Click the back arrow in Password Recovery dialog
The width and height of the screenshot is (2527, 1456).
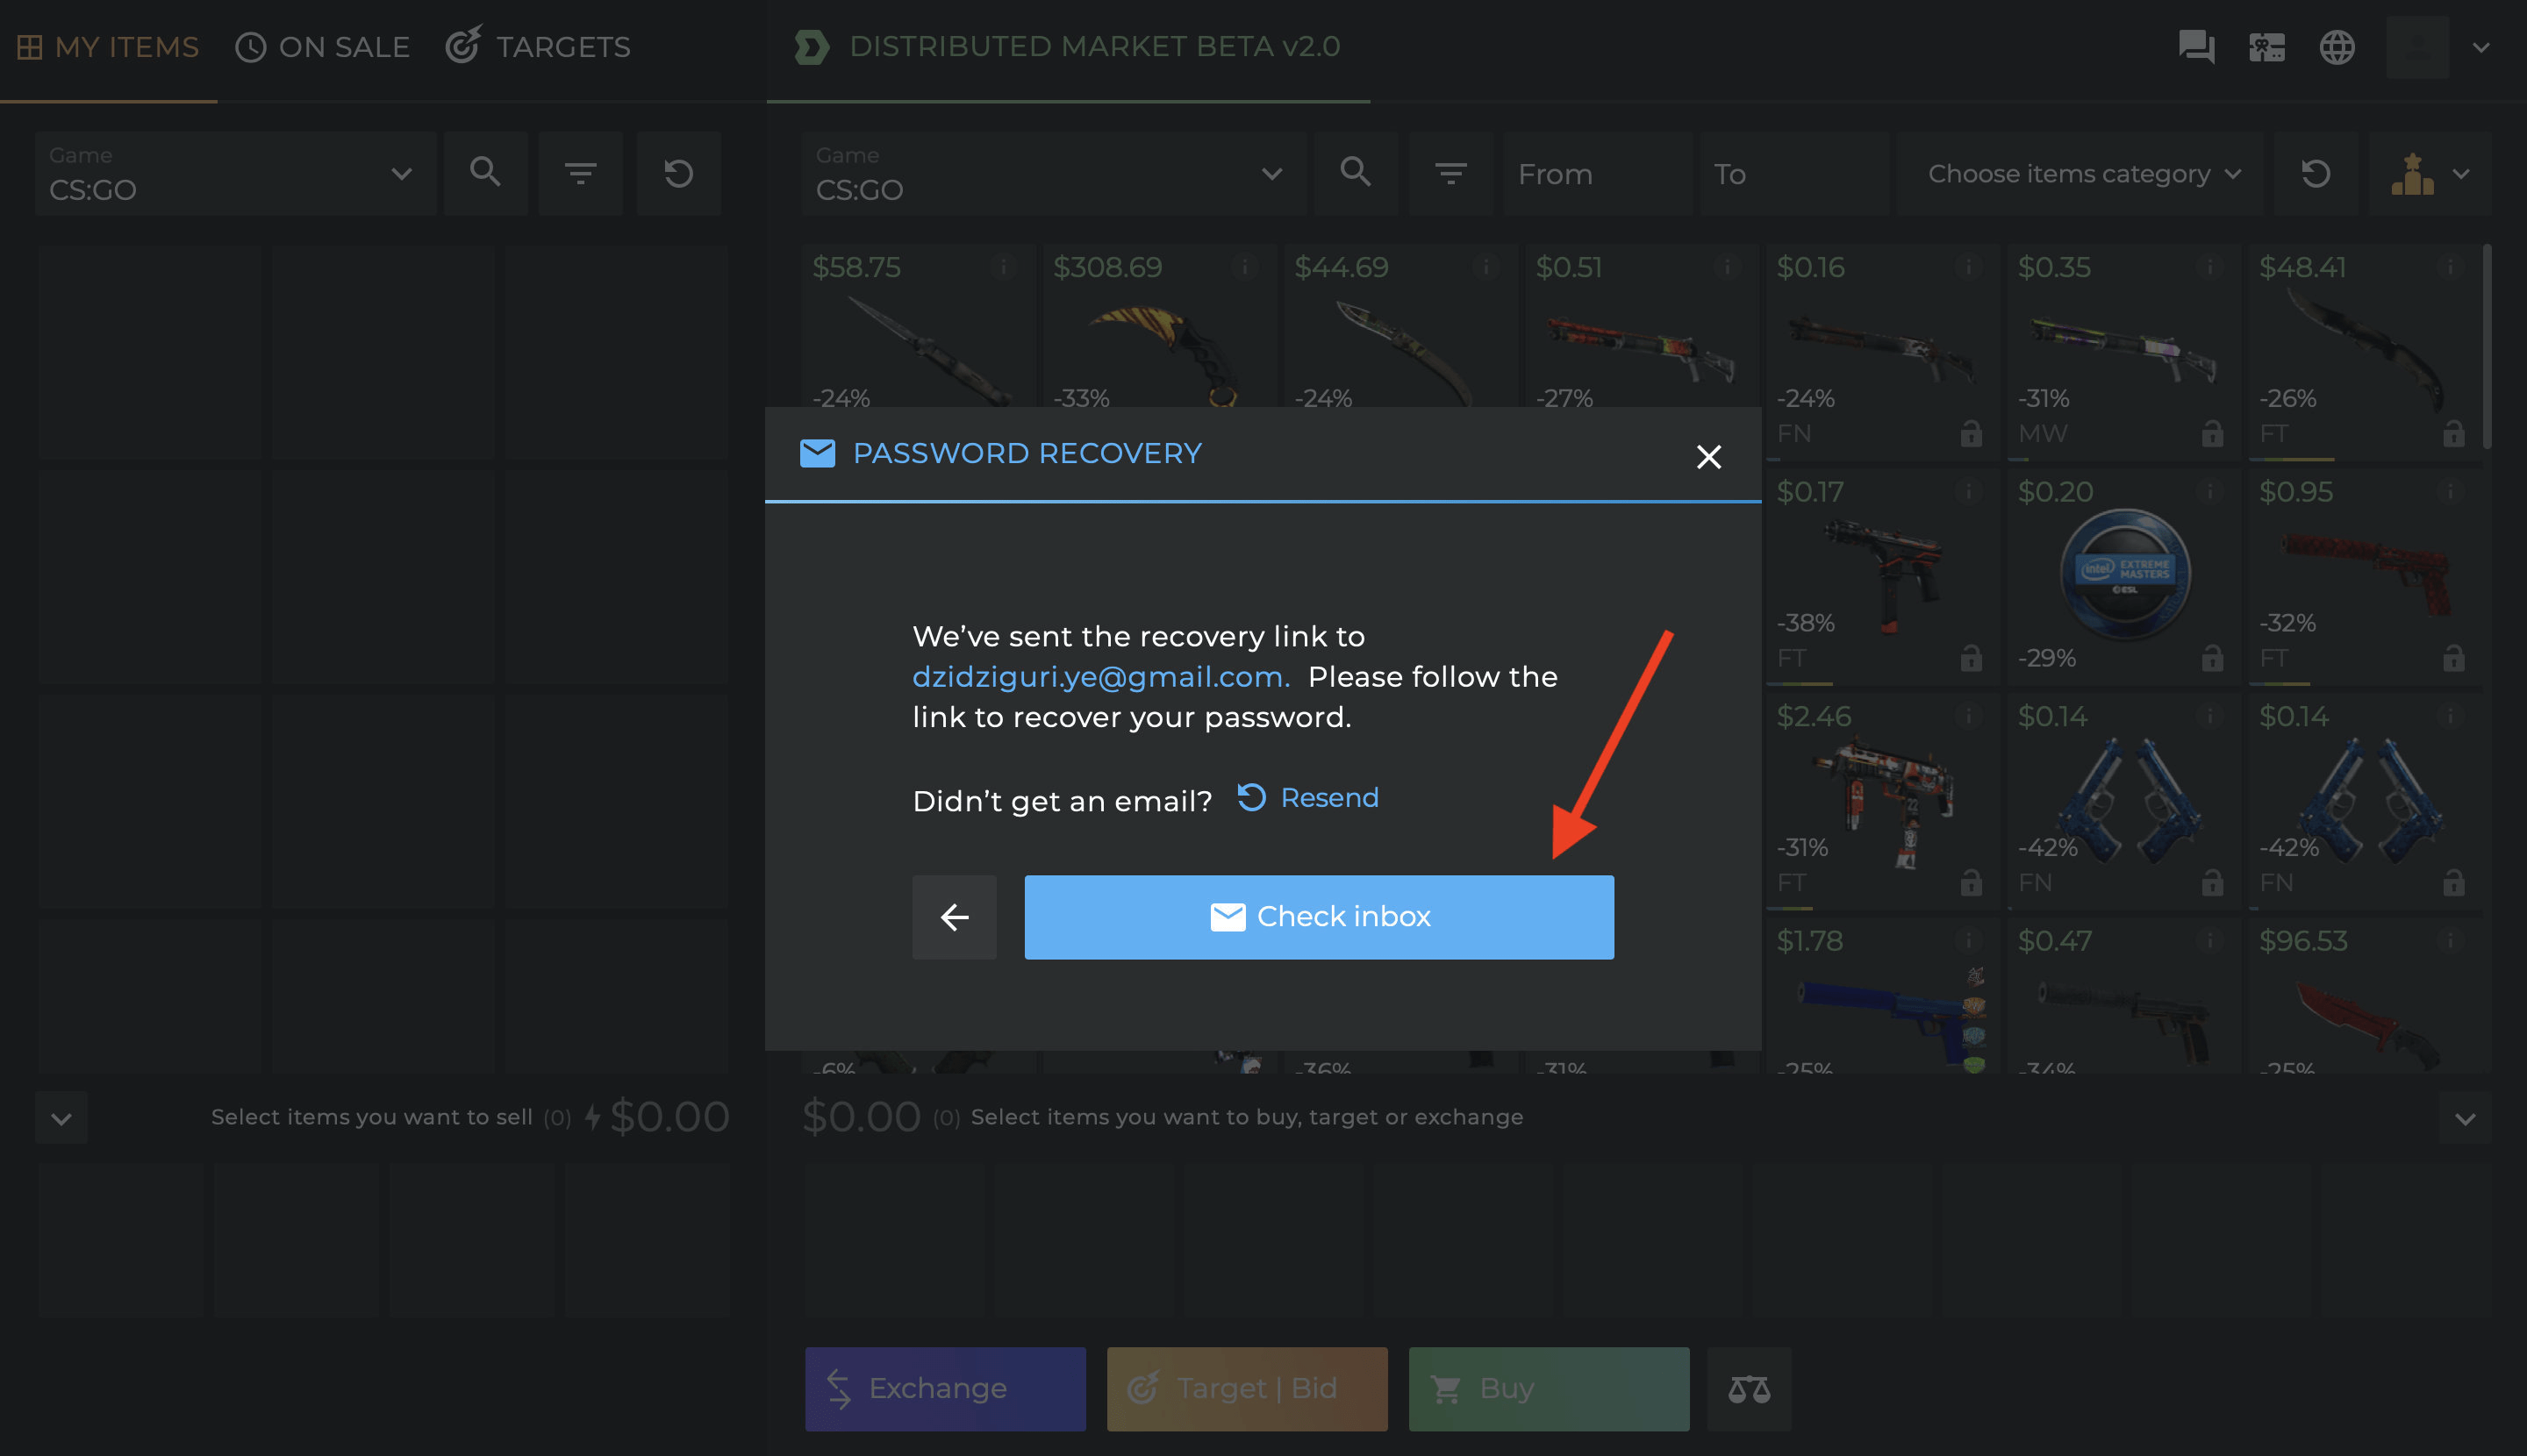pyautogui.click(x=954, y=916)
